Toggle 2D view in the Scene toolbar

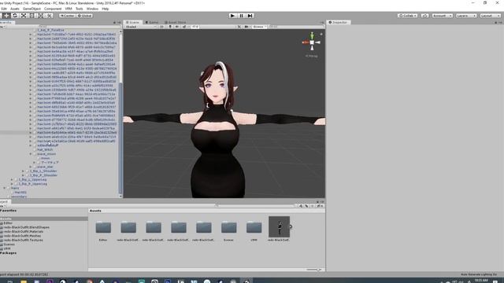click(161, 27)
